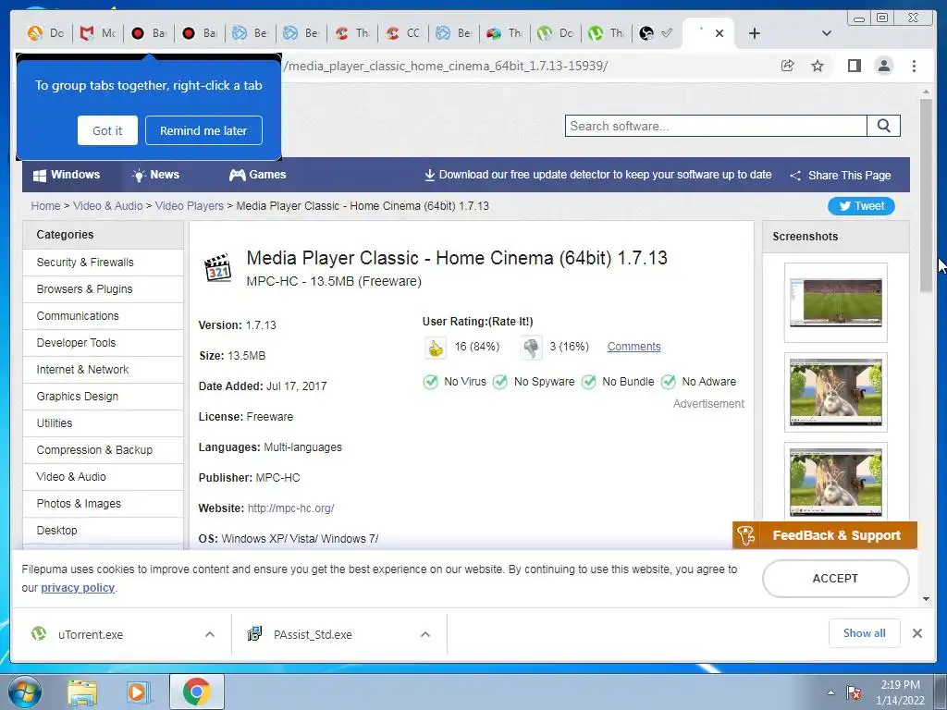947x710 pixels.
Task: Click the search magnifier button
Action: point(883,126)
